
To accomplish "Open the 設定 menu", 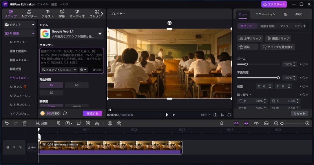I will click(54, 4).
